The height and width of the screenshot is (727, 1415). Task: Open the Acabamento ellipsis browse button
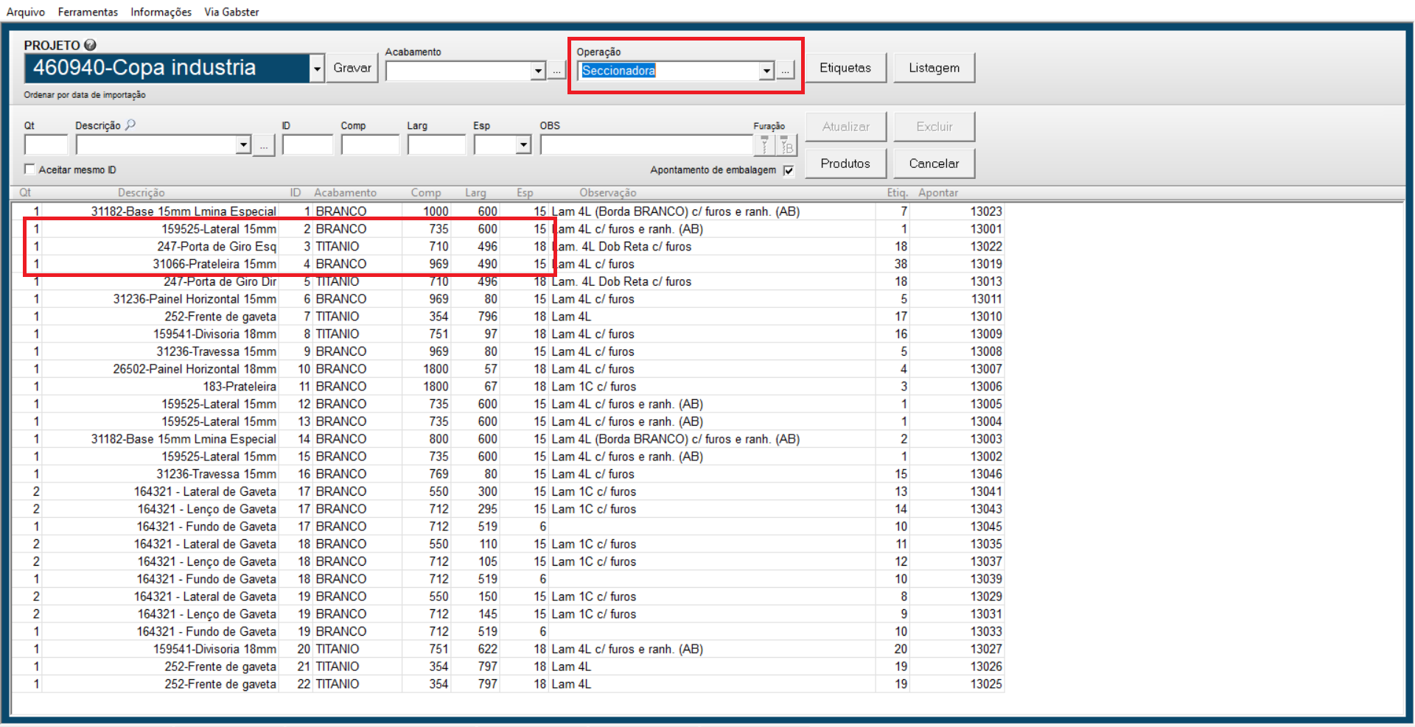[x=556, y=71]
